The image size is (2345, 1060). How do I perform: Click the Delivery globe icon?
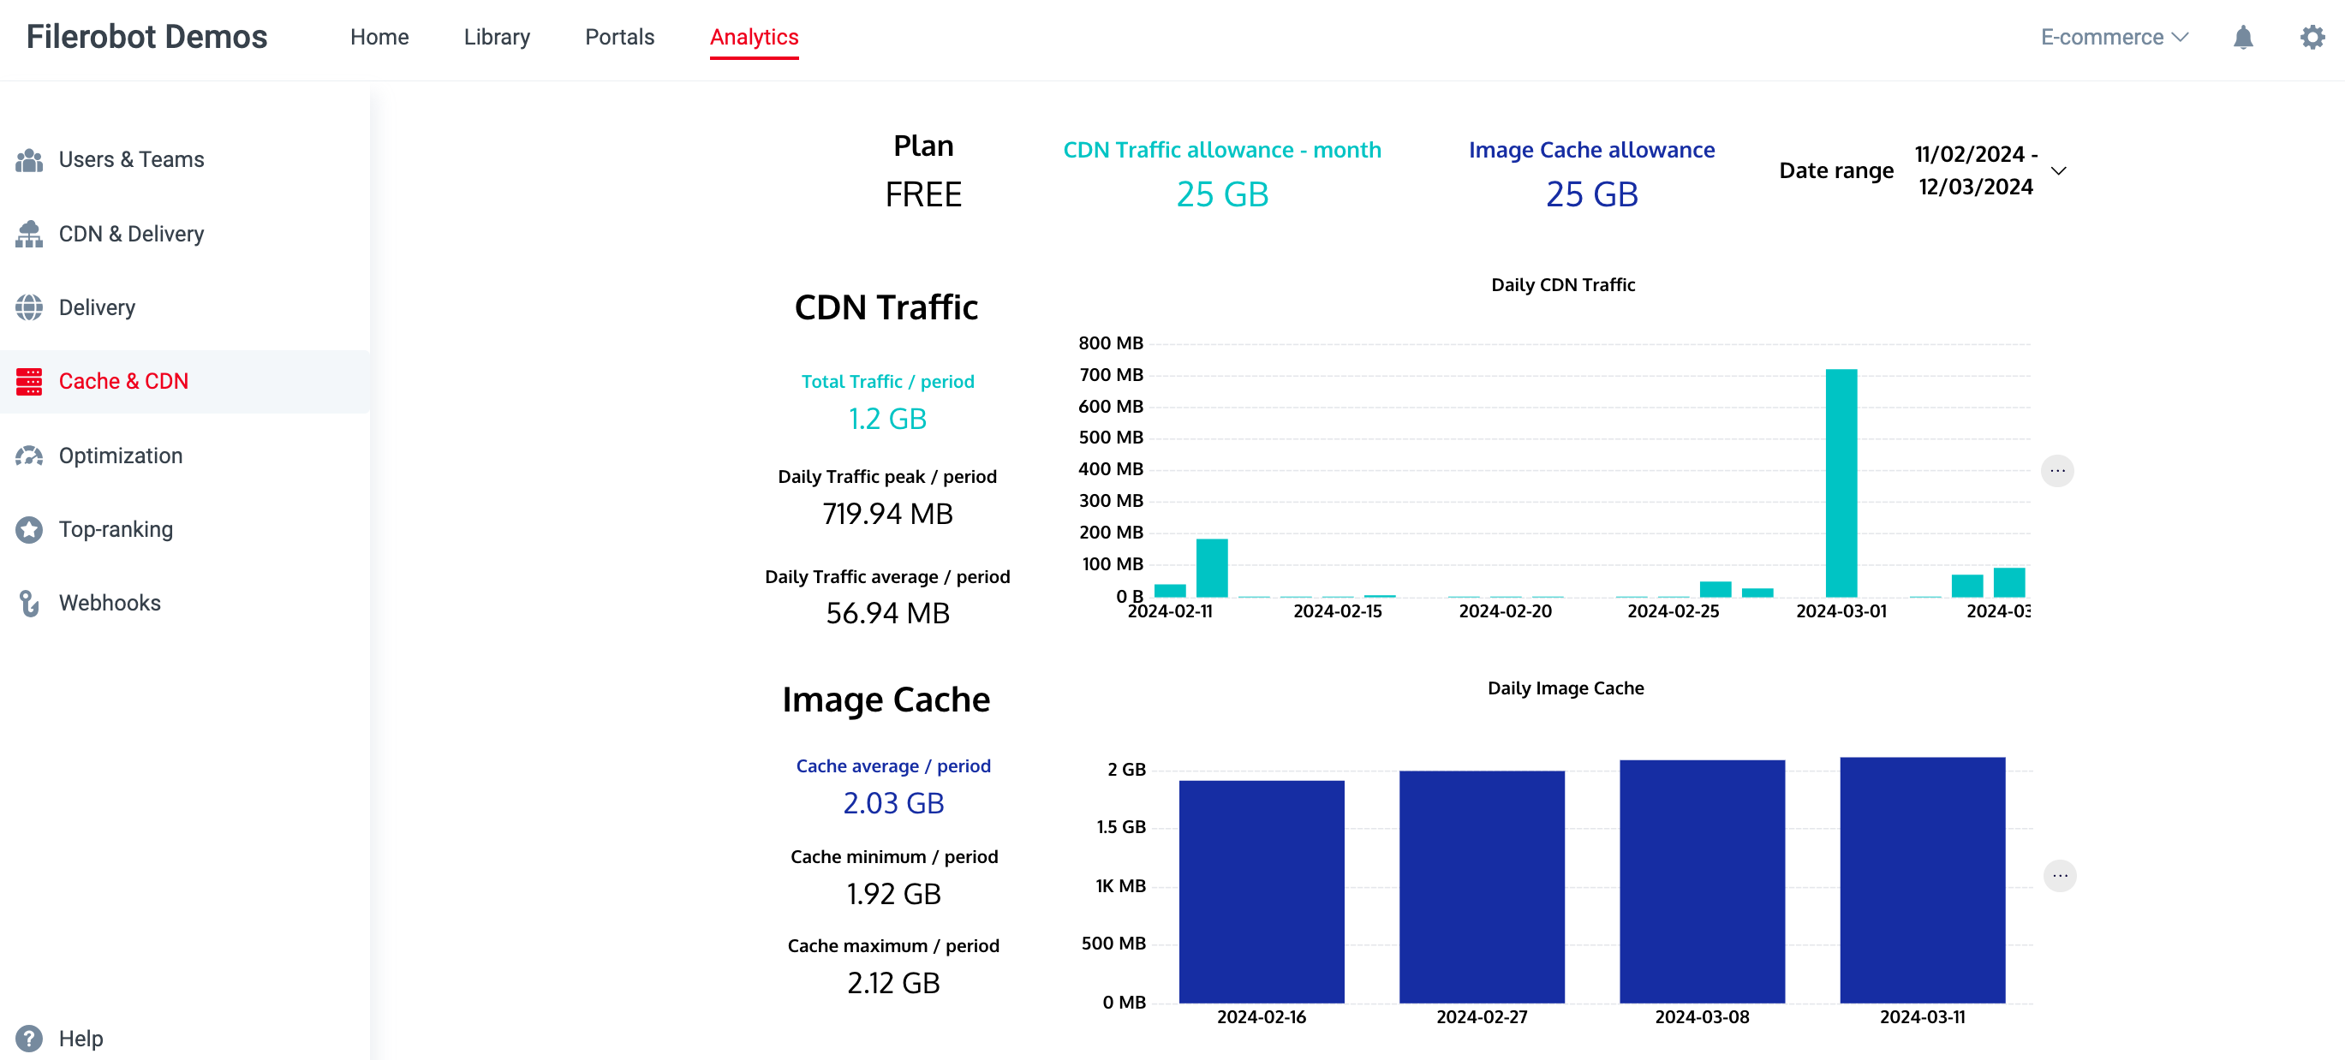pos(29,307)
